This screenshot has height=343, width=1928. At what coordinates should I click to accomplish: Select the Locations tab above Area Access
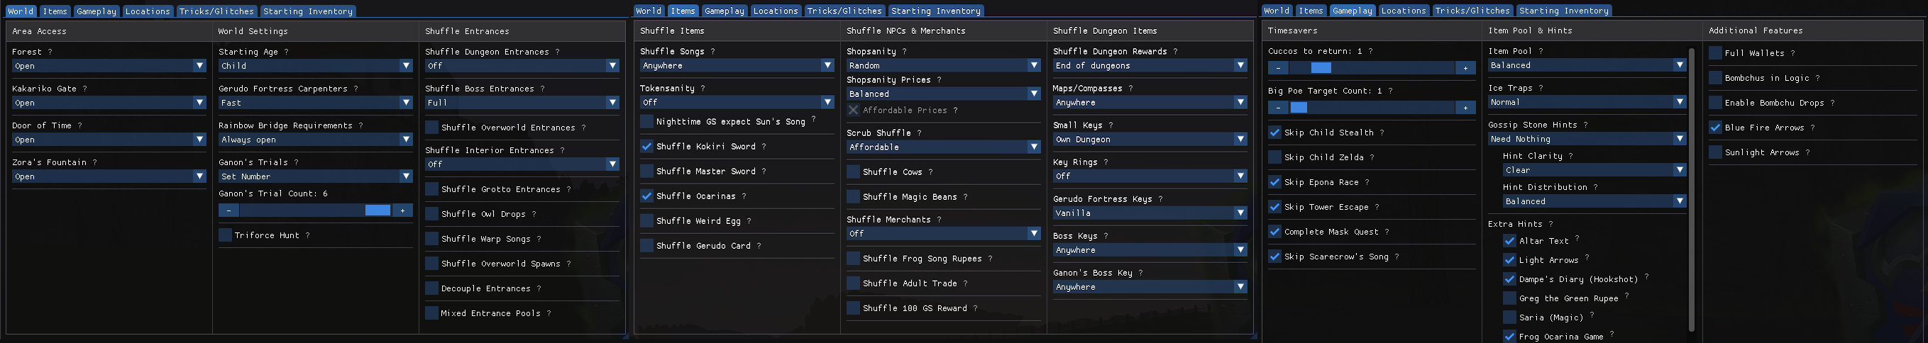coord(148,11)
